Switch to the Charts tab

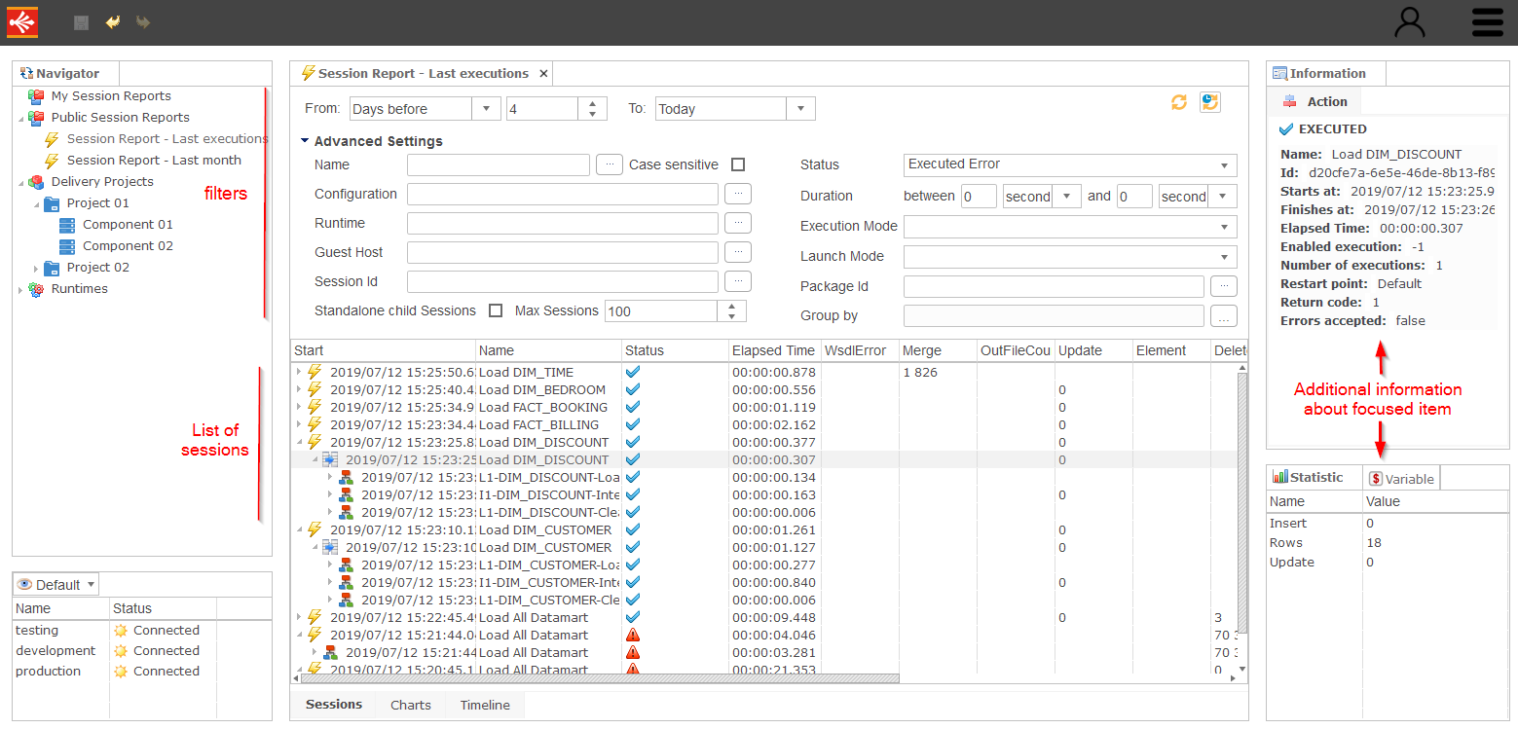click(x=410, y=705)
